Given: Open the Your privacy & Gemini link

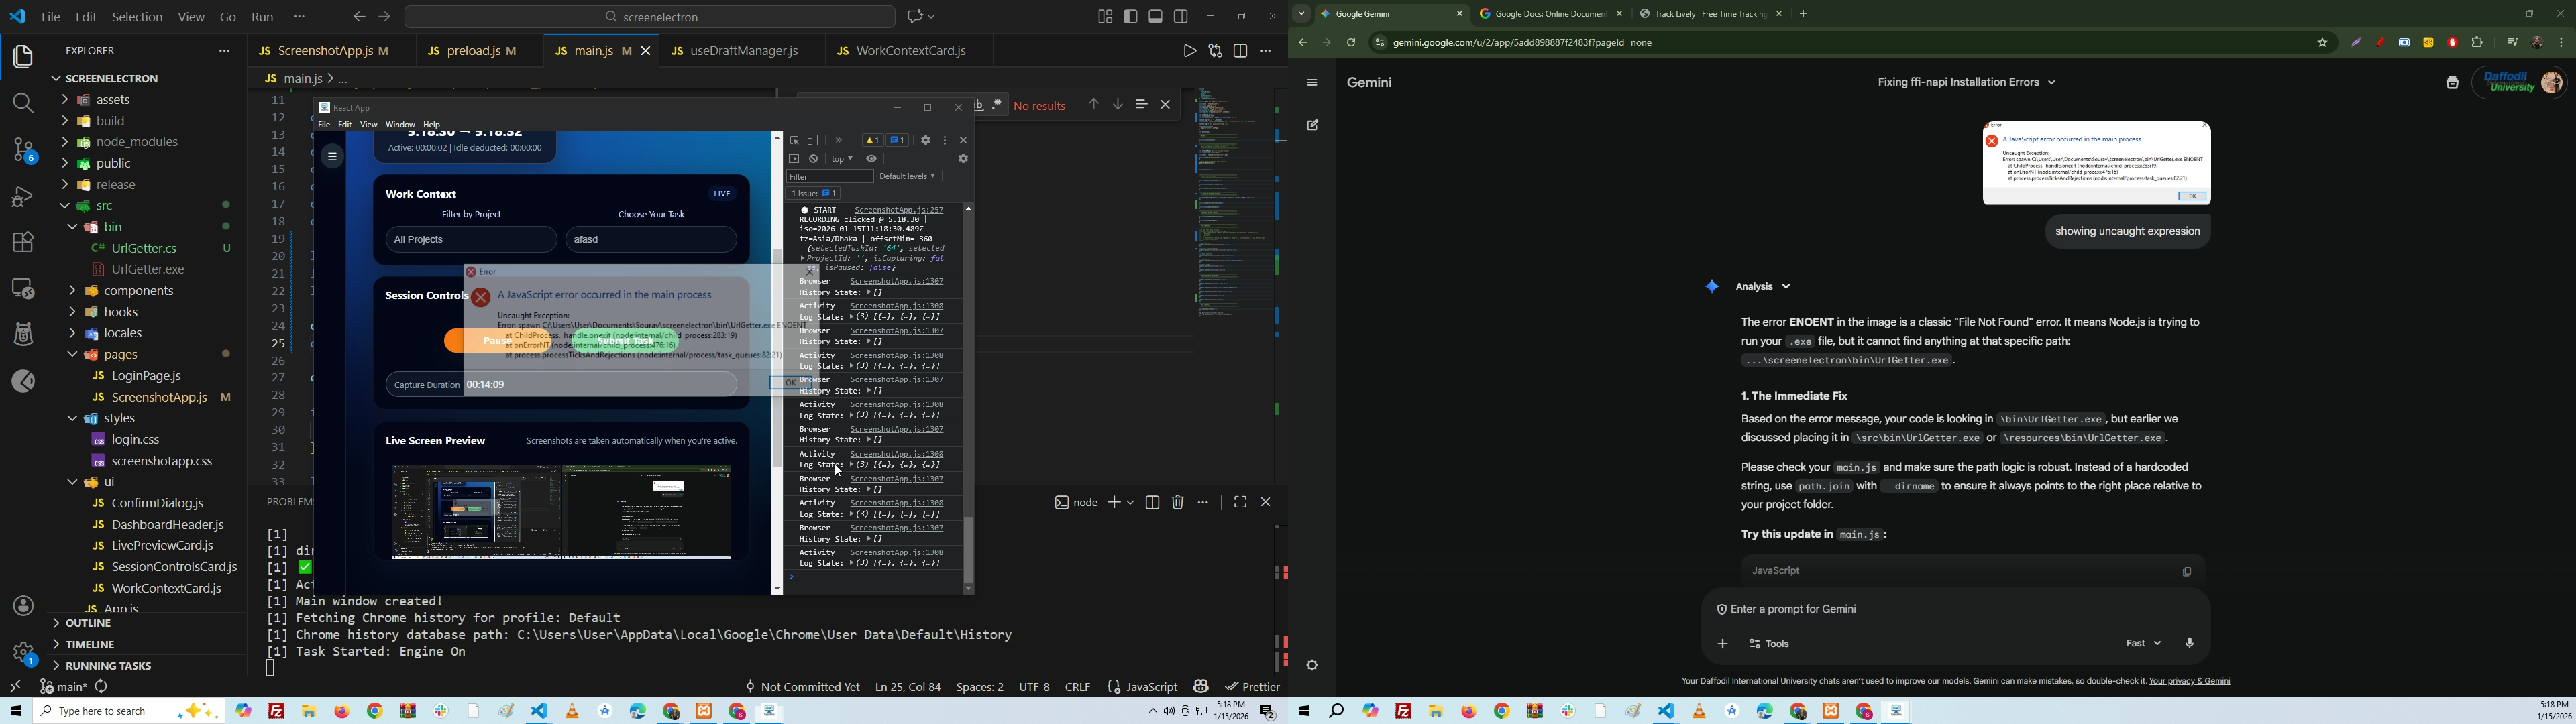Looking at the screenshot, I should point(2189,682).
